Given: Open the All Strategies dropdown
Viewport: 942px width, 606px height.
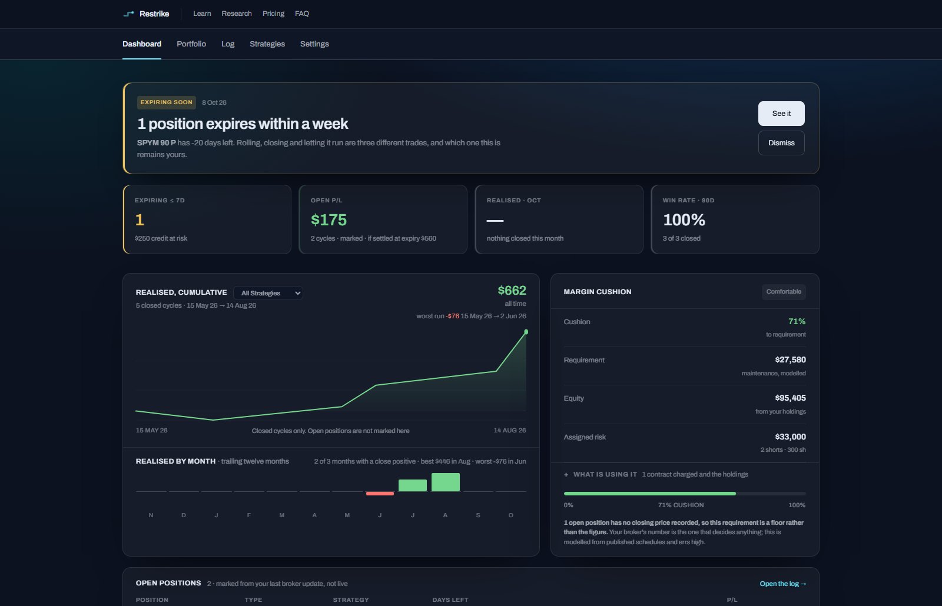Looking at the screenshot, I should coord(268,293).
